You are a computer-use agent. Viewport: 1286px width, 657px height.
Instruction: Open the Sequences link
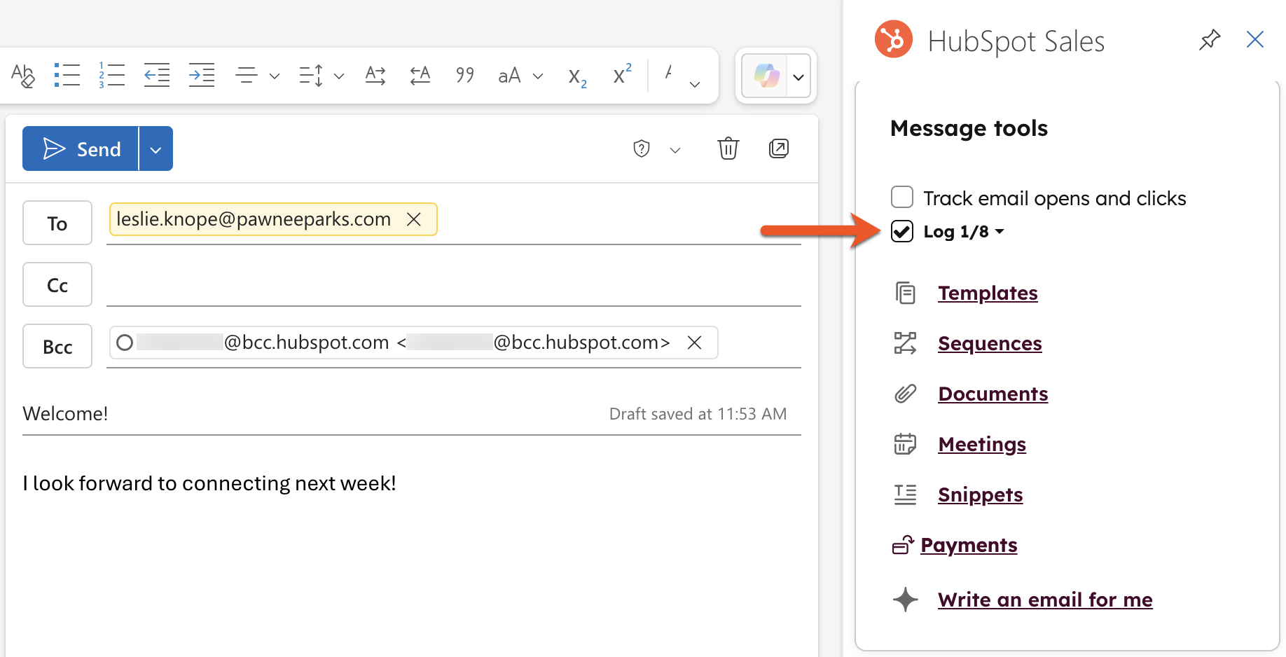pyautogui.click(x=989, y=343)
